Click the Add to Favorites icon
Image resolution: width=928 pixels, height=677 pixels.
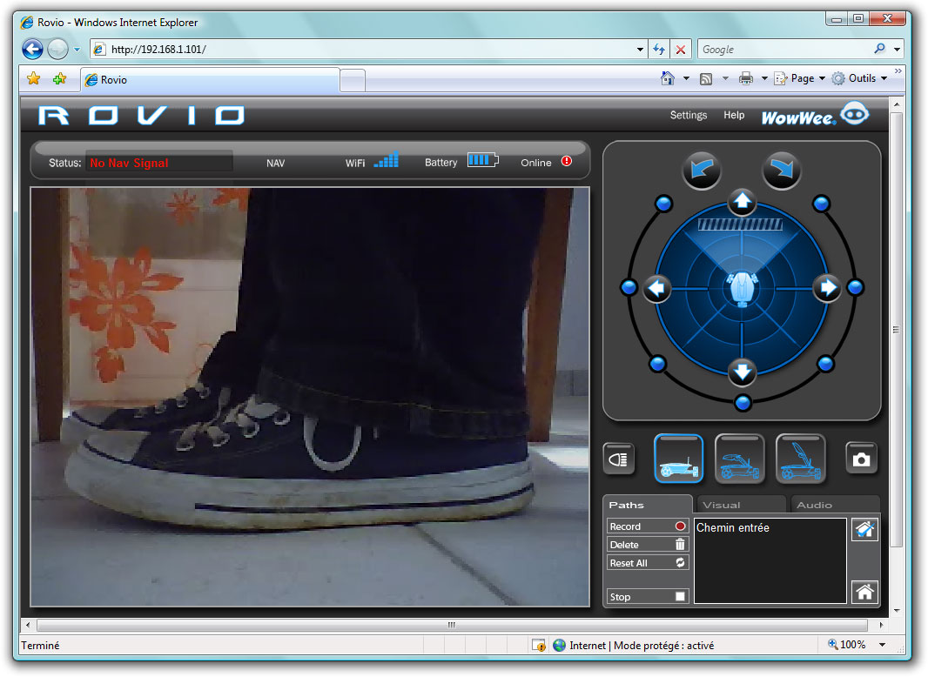tap(60, 78)
